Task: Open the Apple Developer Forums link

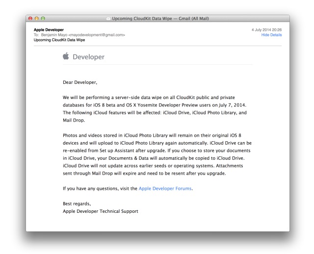Action: click(165, 189)
